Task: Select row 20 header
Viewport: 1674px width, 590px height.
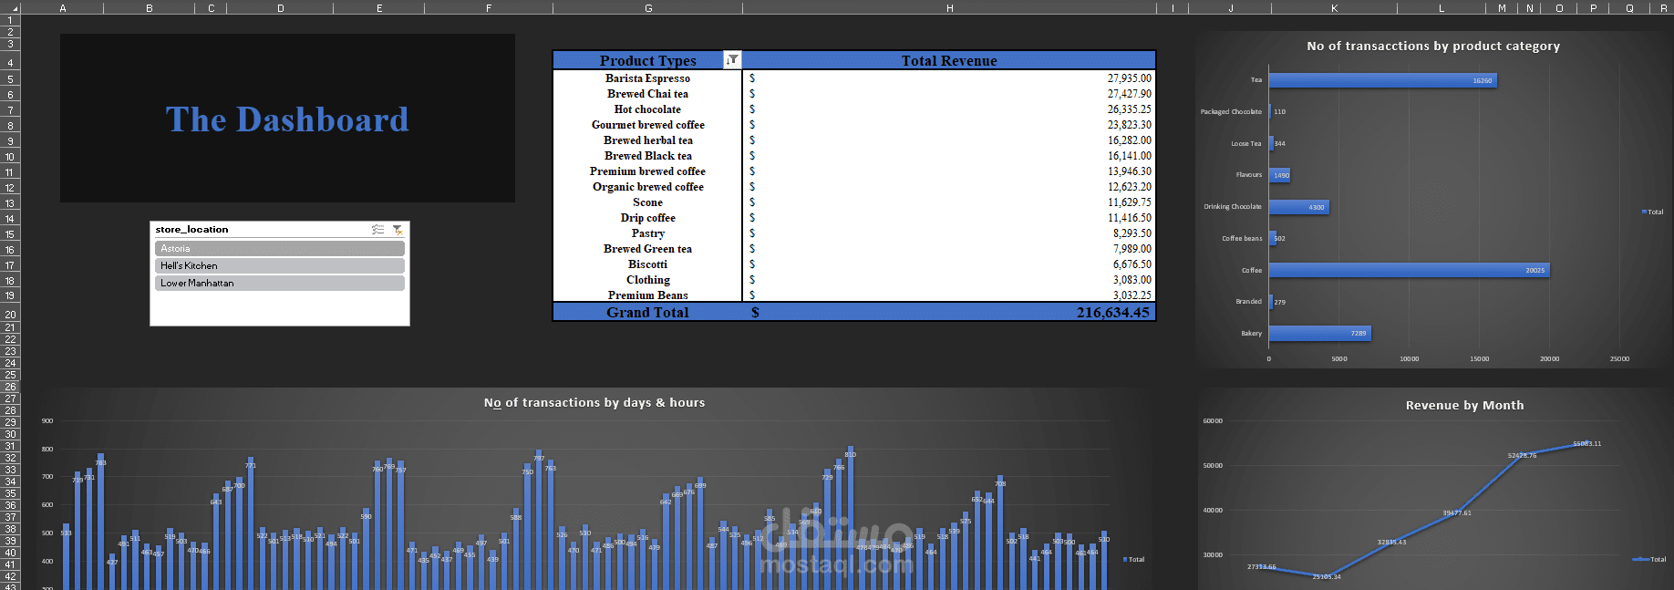Action: (10, 315)
